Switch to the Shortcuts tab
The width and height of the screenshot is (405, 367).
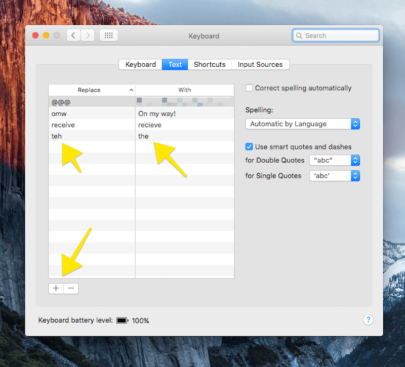(210, 64)
